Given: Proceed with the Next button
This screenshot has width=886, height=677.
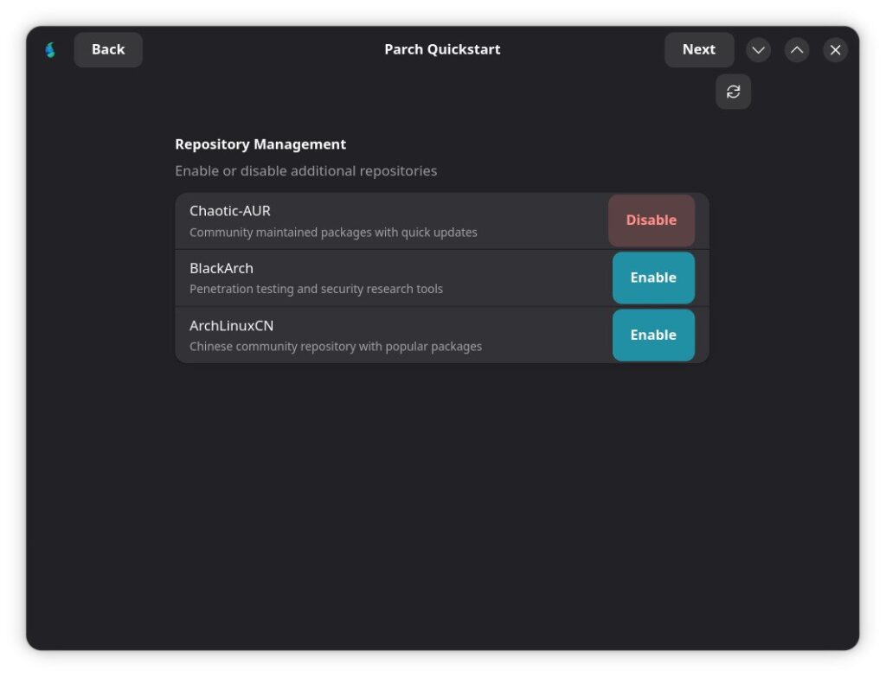Looking at the screenshot, I should tap(698, 50).
